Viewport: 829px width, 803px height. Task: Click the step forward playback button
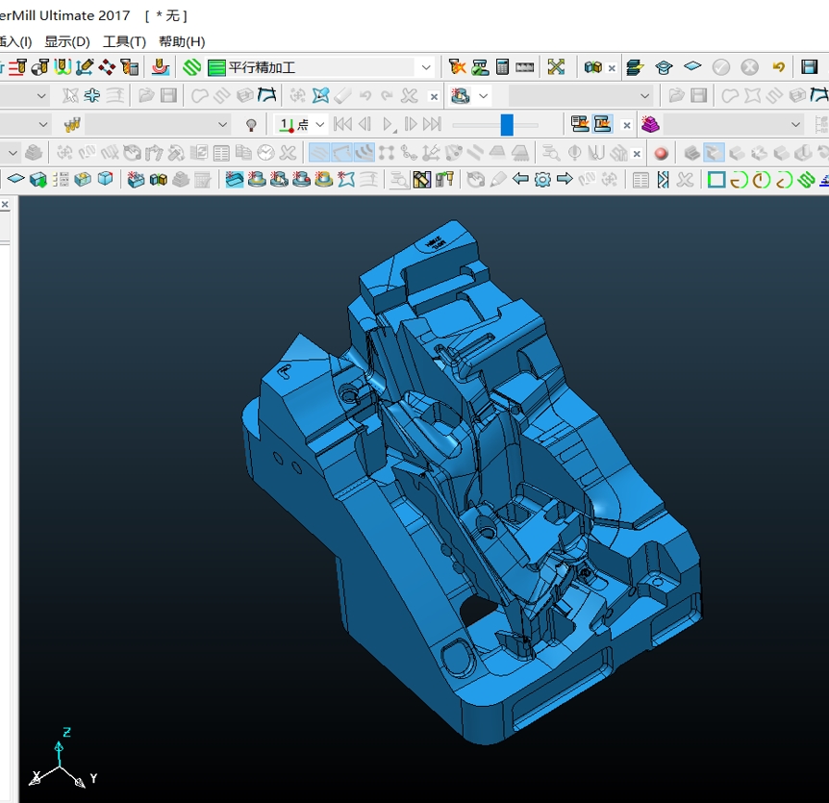pyautogui.click(x=411, y=124)
